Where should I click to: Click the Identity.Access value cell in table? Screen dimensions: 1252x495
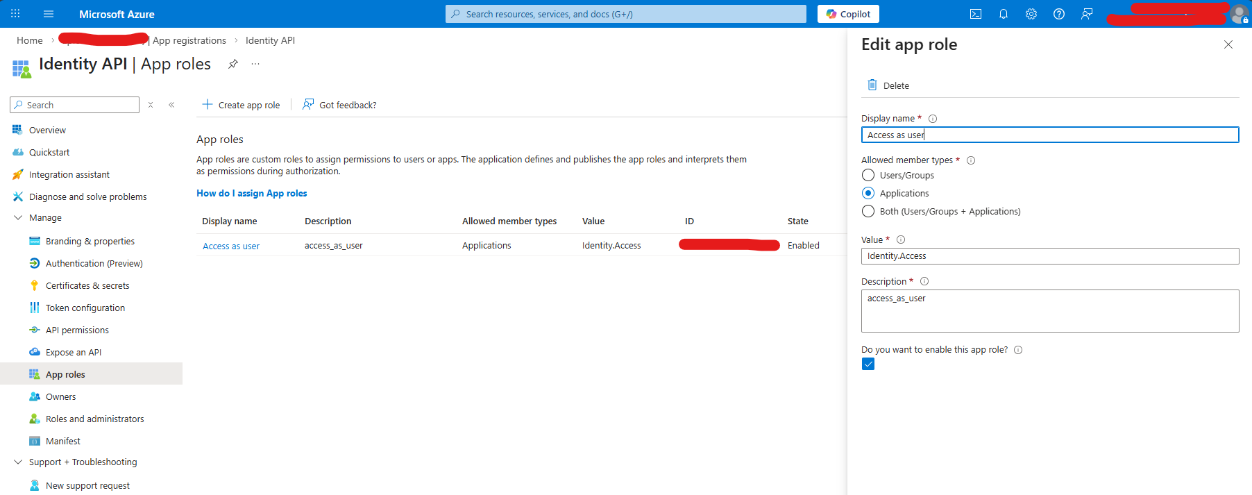(x=611, y=245)
